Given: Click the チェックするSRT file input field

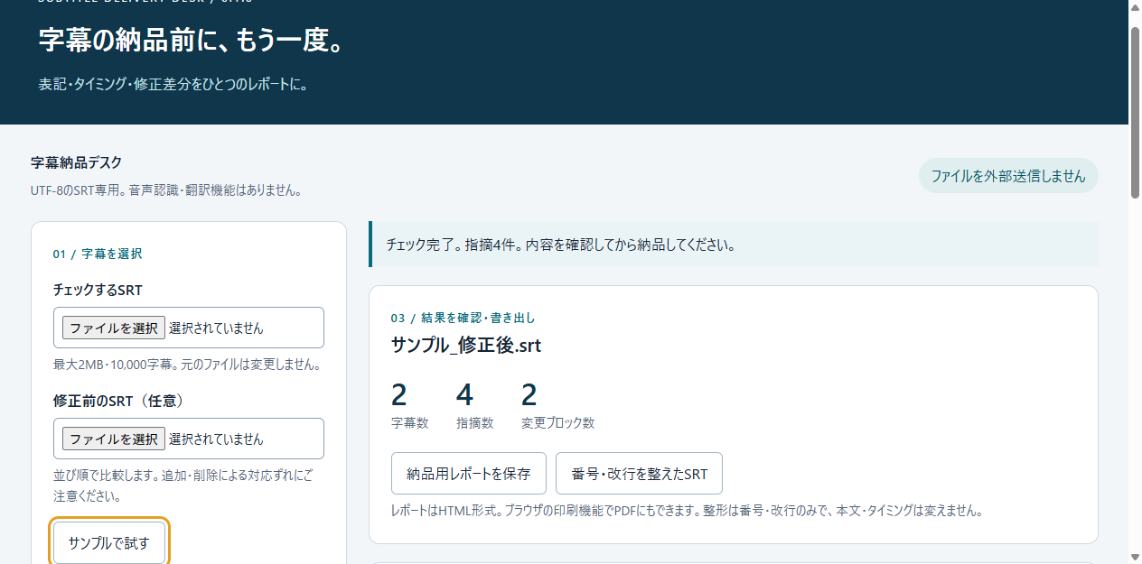Looking at the screenshot, I should click(189, 328).
